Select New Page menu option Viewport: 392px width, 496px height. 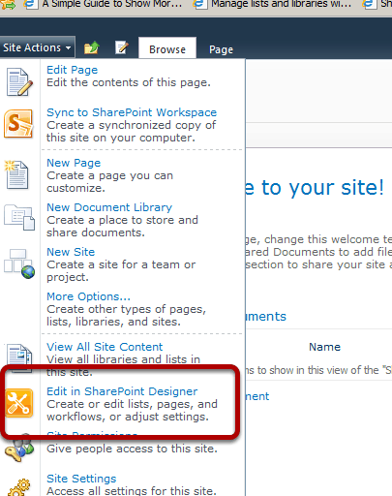(x=74, y=163)
